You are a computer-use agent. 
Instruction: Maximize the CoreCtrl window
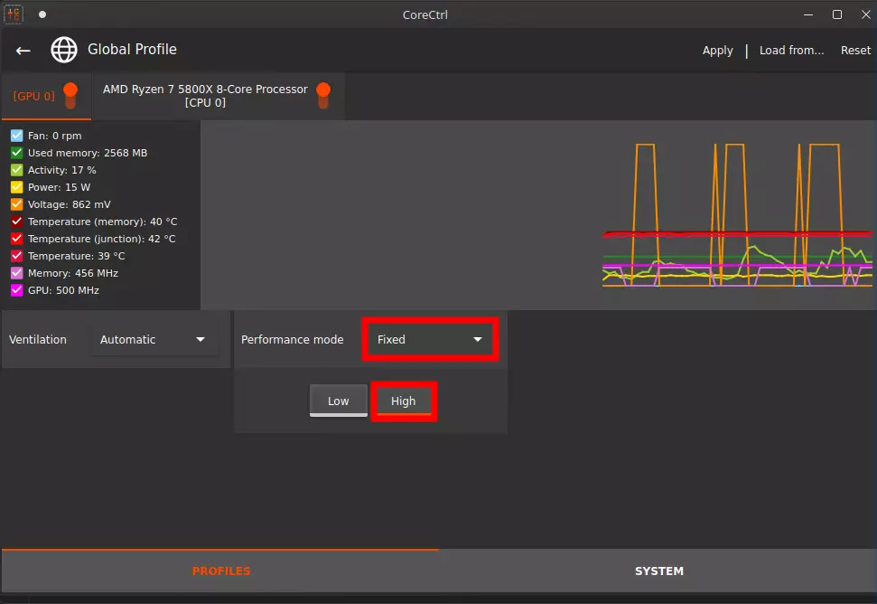click(837, 14)
